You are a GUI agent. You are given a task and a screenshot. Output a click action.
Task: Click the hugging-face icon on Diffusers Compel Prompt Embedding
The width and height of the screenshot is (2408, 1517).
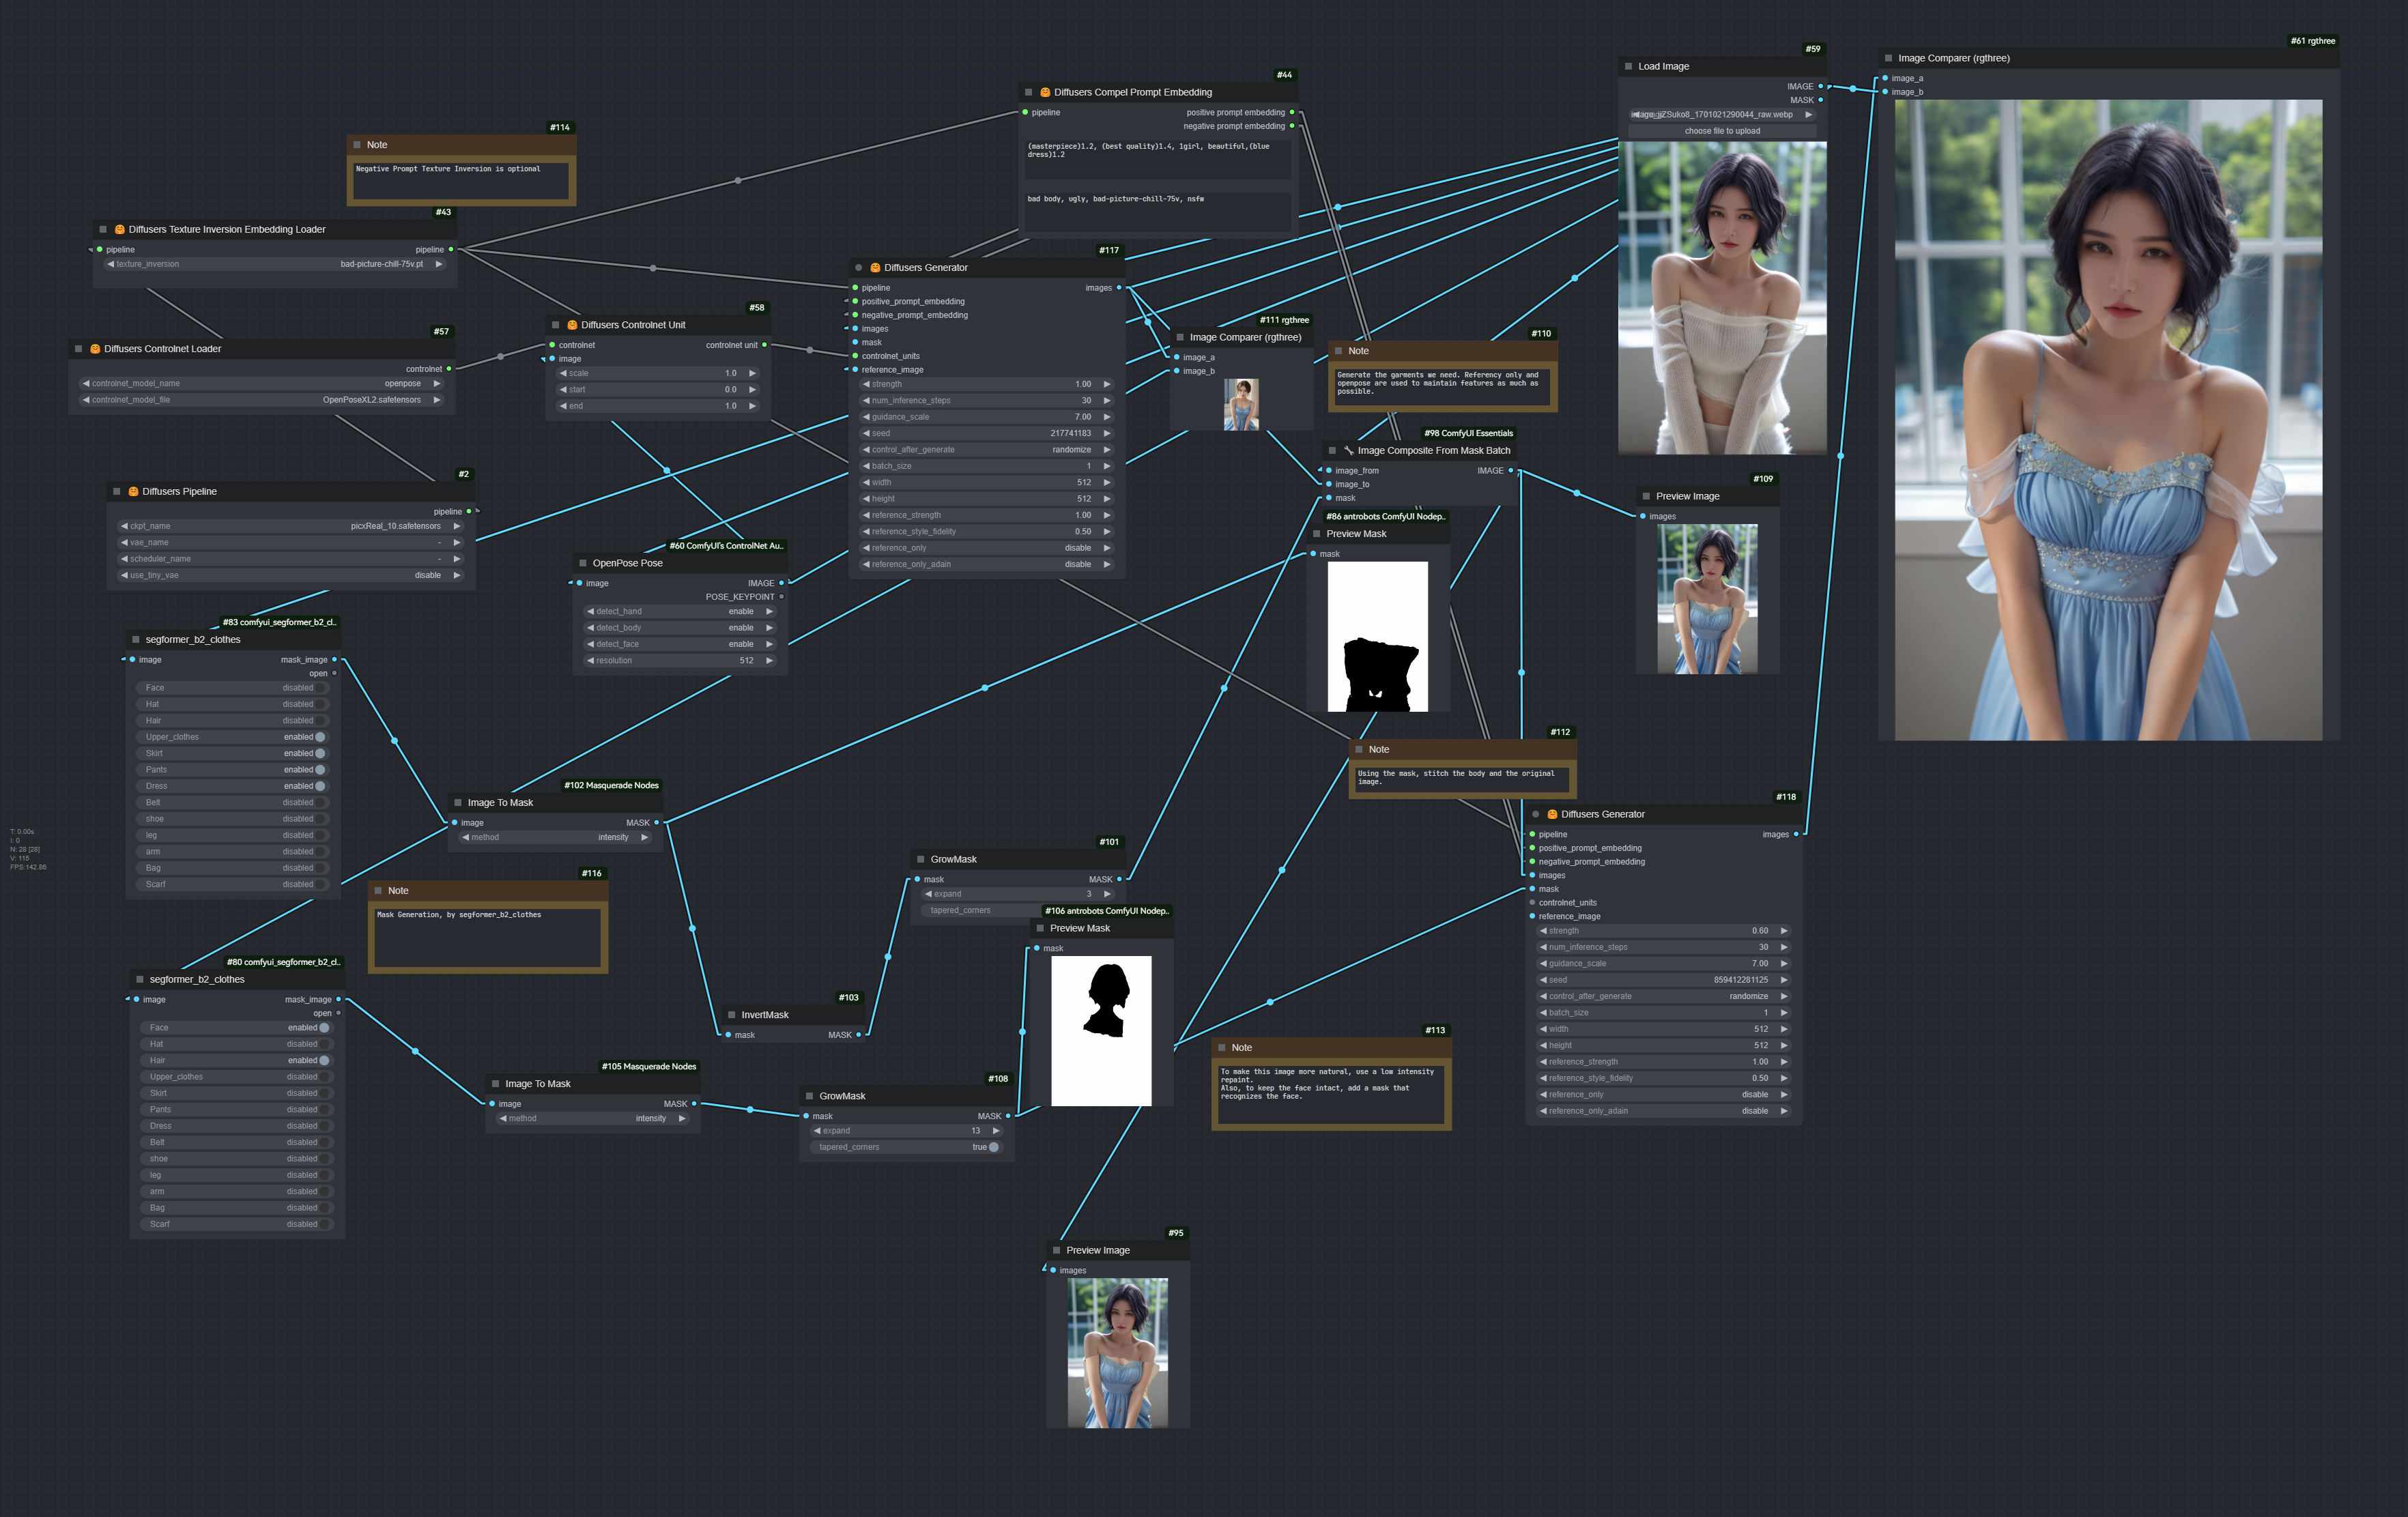pos(1045,92)
